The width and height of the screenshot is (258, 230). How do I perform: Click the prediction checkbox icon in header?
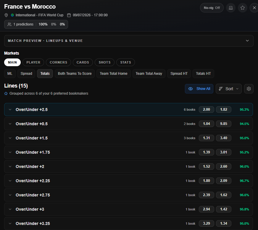pos(231,8)
